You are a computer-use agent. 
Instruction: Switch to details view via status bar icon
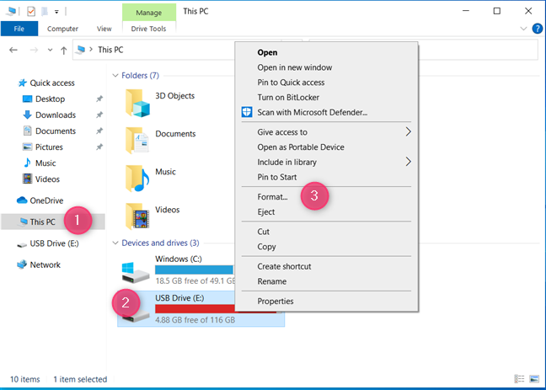(x=519, y=379)
